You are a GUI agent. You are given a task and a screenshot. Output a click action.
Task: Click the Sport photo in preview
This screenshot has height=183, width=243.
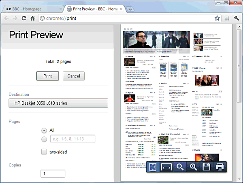coord(130,98)
